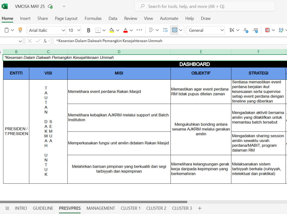Open the file name chevron menu

[x=64, y=6]
